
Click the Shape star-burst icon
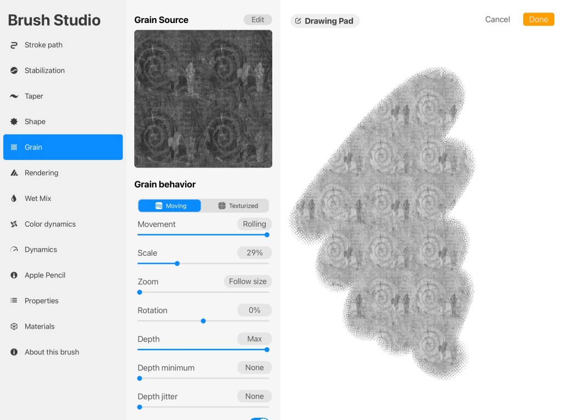(x=14, y=122)
